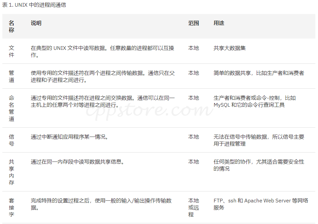Click the "简单的数据共享，比如生产者和消费者" text
Viewport: 318px width, 224px height.
point(258,73)
